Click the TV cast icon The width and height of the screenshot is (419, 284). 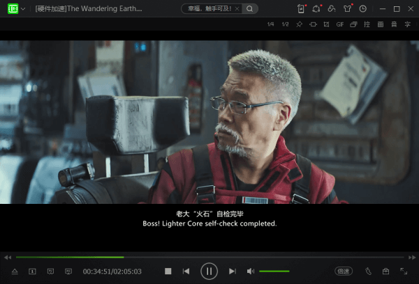(x=50, y=271)
